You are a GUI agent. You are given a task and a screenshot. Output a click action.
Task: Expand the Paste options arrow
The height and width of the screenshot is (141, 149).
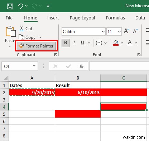[10, 46]
